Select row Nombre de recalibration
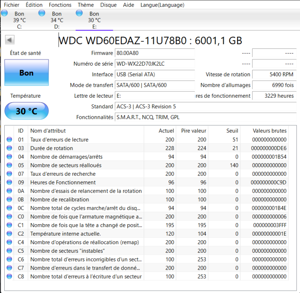The image size is (300, 293). (x=146, y=199)
